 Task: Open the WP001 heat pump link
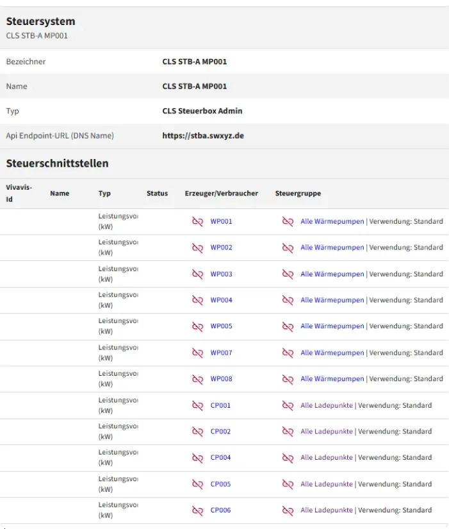[221, 221]
